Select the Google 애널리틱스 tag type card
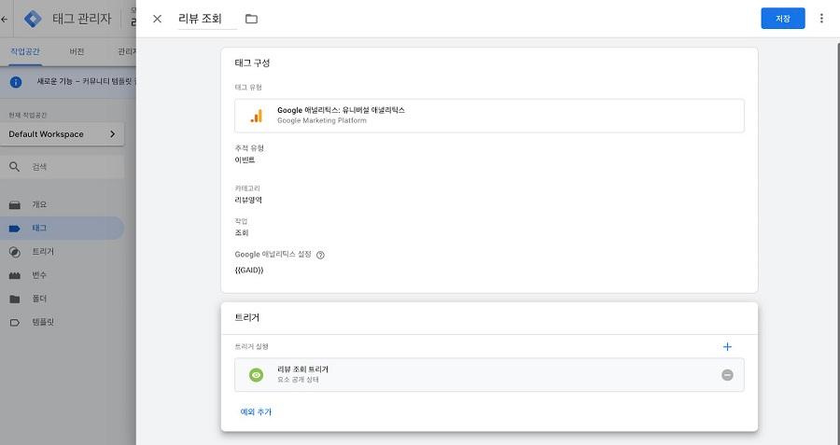 [x=489, y=116]
